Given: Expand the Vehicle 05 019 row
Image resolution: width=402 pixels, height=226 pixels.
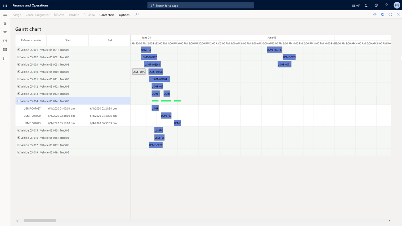Looking at the screenshot, I should pyautogui.click(x=19, y=152).
